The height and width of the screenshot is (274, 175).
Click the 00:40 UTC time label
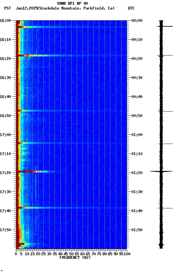coord(137,97)
